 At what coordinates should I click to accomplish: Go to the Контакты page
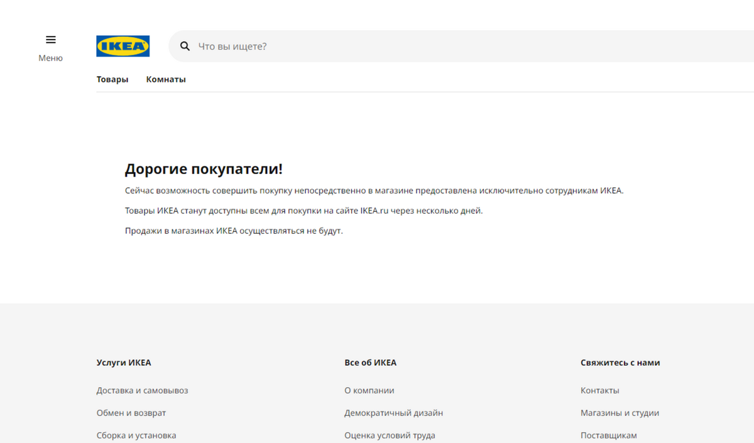click(599, 390)
